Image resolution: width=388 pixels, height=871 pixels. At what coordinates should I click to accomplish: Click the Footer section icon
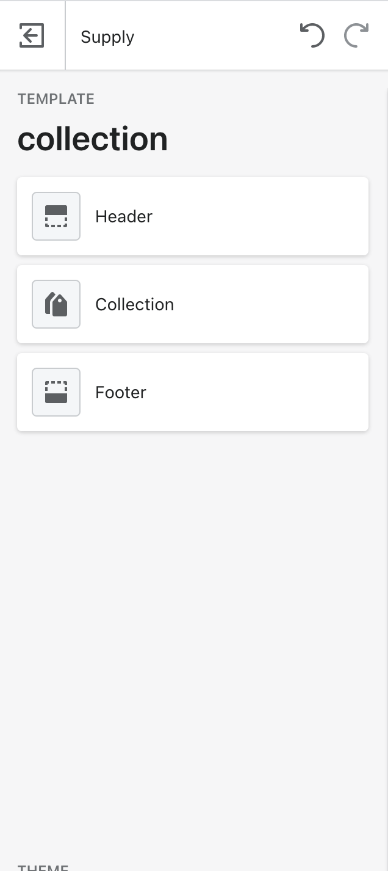[56, 392]
